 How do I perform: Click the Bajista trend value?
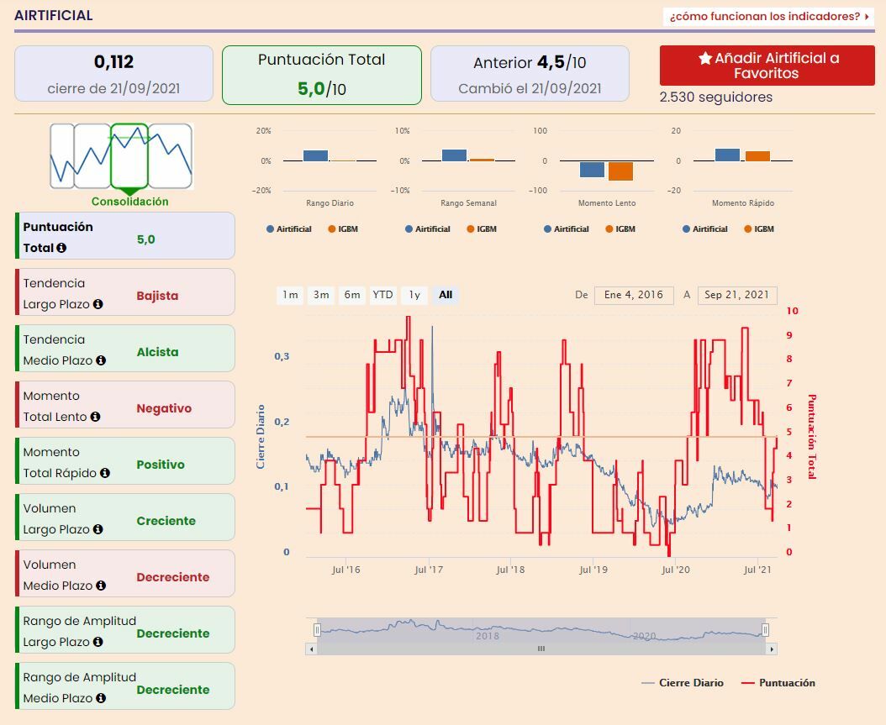point(158,296)
